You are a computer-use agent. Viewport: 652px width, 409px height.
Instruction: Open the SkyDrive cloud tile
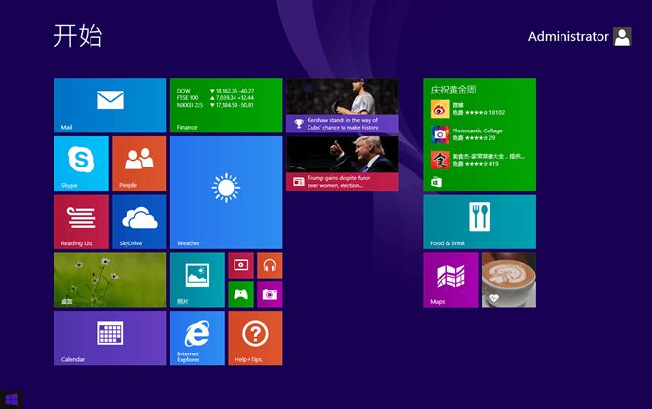[139, 221]
